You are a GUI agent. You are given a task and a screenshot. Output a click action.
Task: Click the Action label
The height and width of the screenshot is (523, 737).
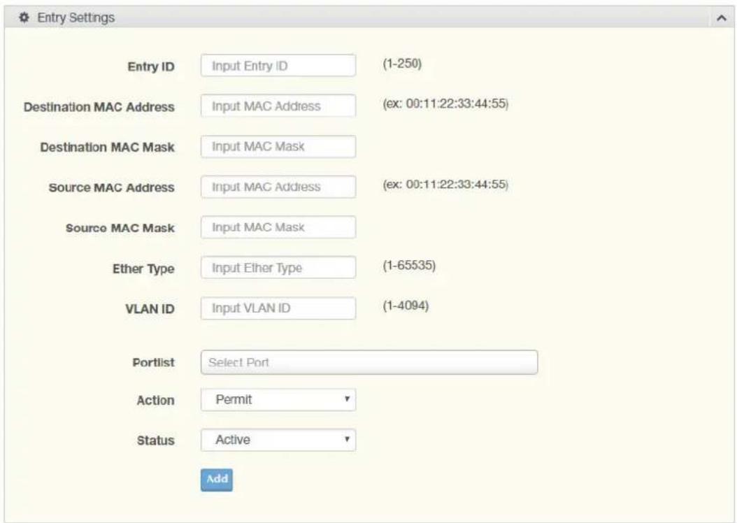point(155,401)
